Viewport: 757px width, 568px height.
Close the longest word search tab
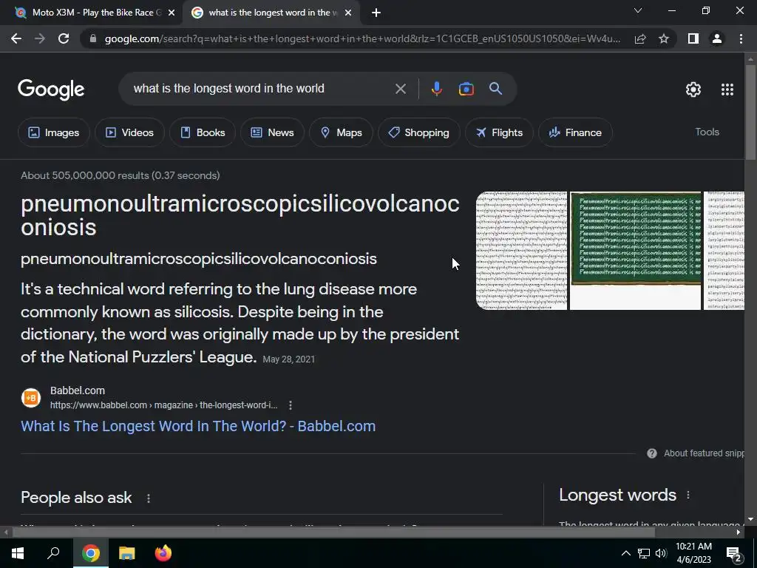pos(348,13)
